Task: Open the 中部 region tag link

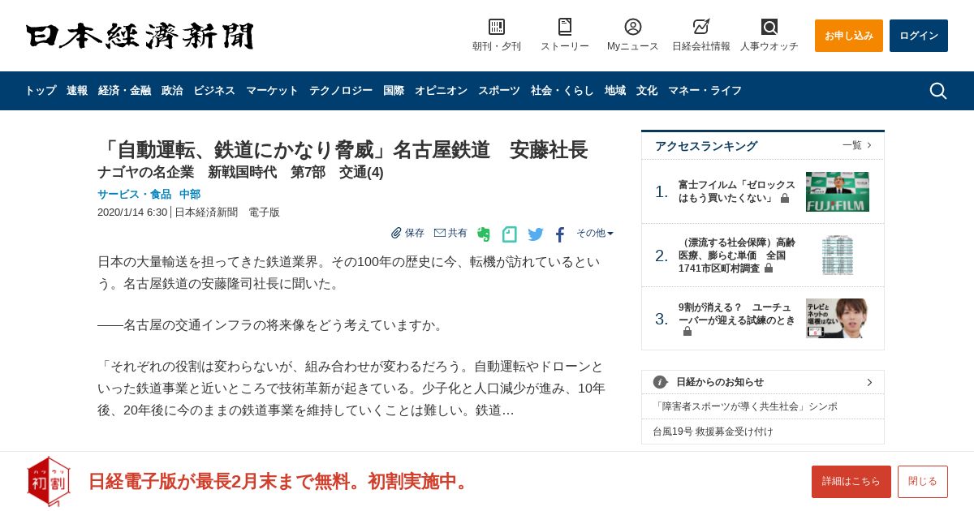Action: point(190,195)
